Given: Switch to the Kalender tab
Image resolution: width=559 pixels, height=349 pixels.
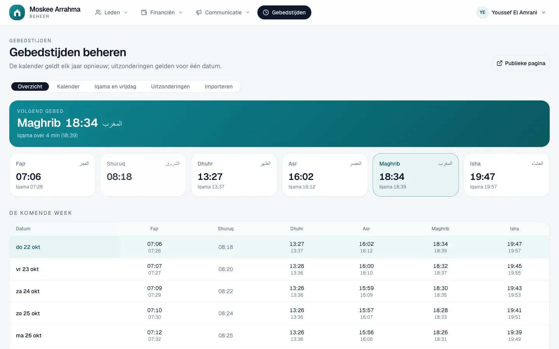Looking at the screenshot, I should [68, 86].
